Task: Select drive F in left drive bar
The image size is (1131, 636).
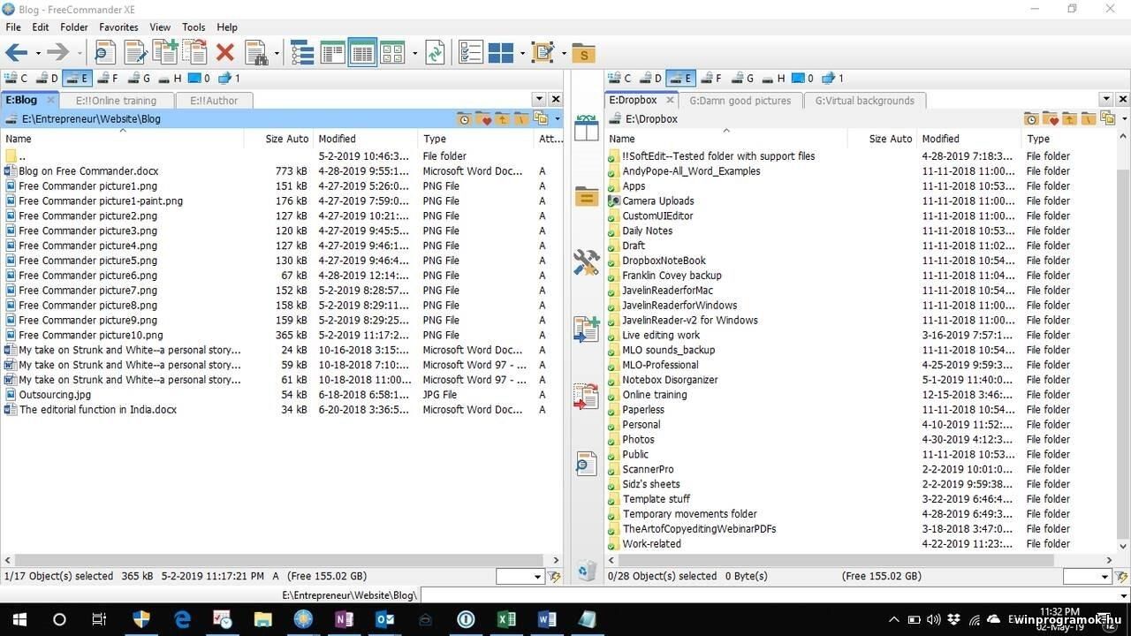Action: 107,78
